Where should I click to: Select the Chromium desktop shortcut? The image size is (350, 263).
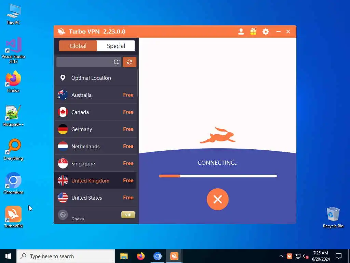13,184
